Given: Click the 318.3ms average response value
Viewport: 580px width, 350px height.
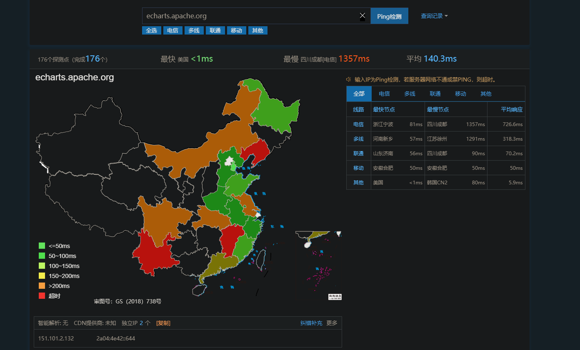Looking at the screenshot, I should tap(512, 139).
